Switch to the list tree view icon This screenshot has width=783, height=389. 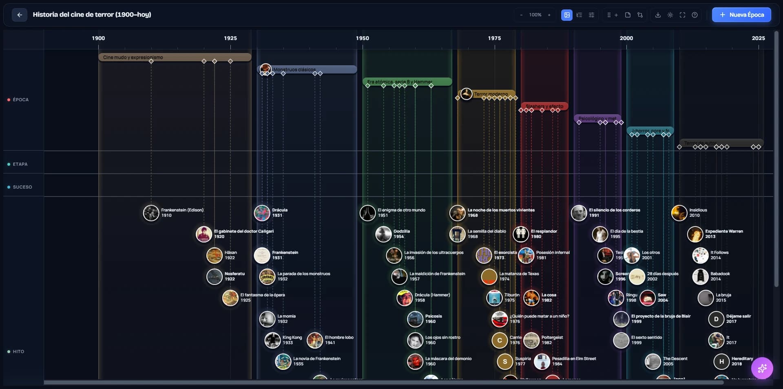[579, 15]
